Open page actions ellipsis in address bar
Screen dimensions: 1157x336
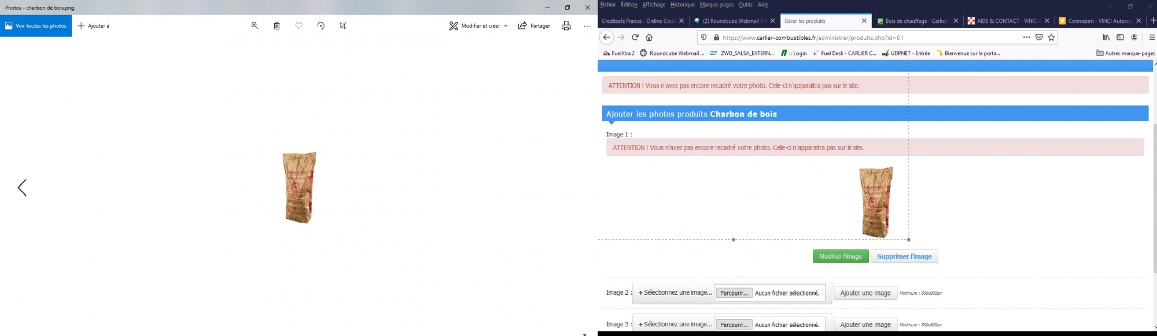click(1026, 38)
